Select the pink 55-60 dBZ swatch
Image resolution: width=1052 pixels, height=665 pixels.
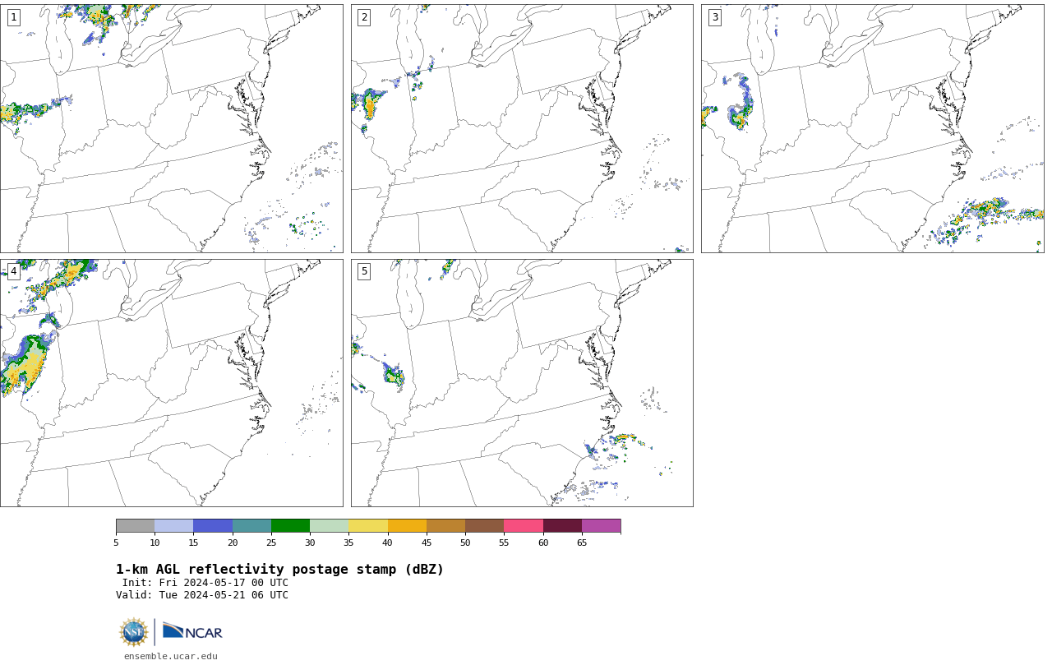click(524, 526)
